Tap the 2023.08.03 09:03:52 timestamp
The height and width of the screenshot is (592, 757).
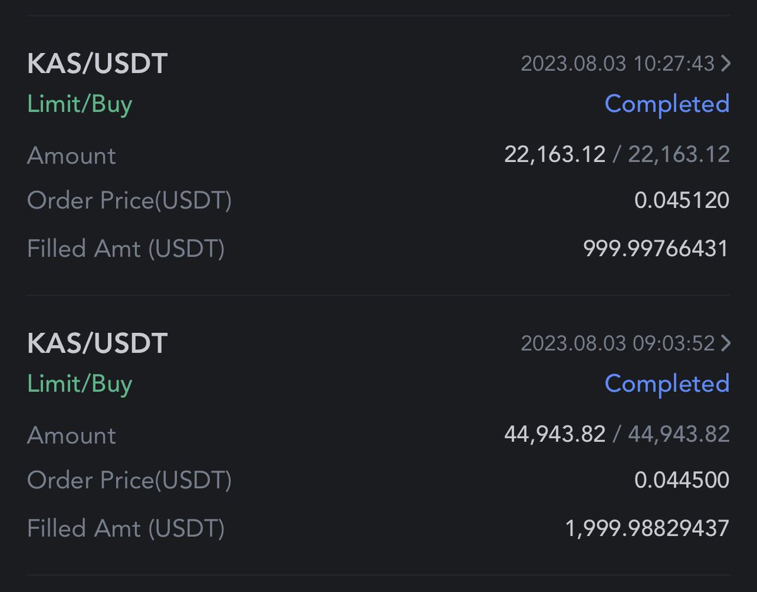point(618,344)
